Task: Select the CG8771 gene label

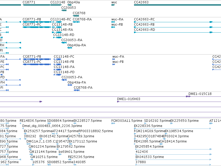Action: pyautogui.click(x=29, y=2)
